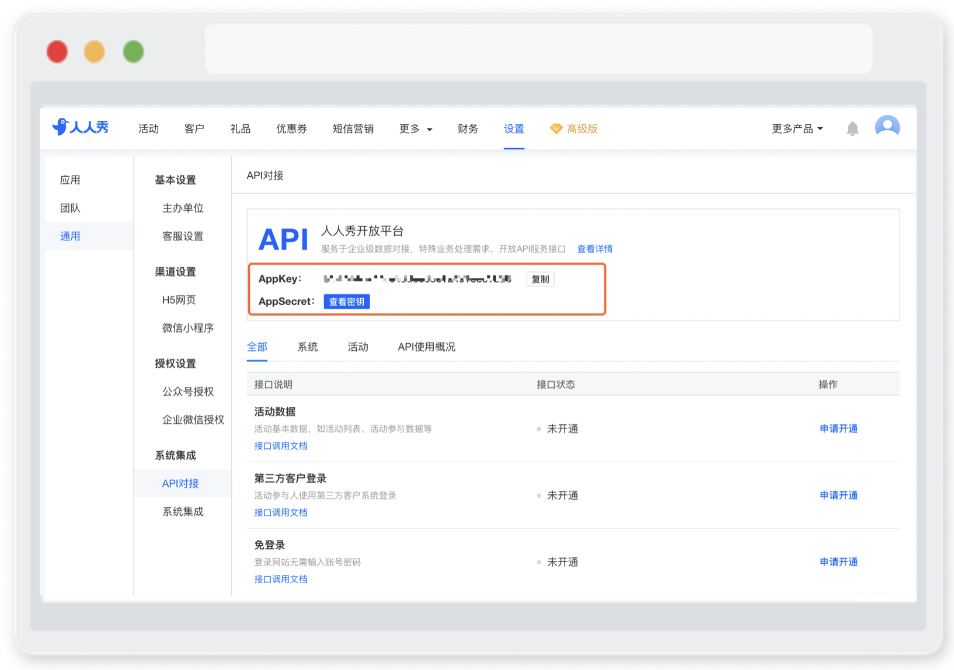Select the 设置 top menu
This screenshot has height=670, width=954.
pos(514,129)
